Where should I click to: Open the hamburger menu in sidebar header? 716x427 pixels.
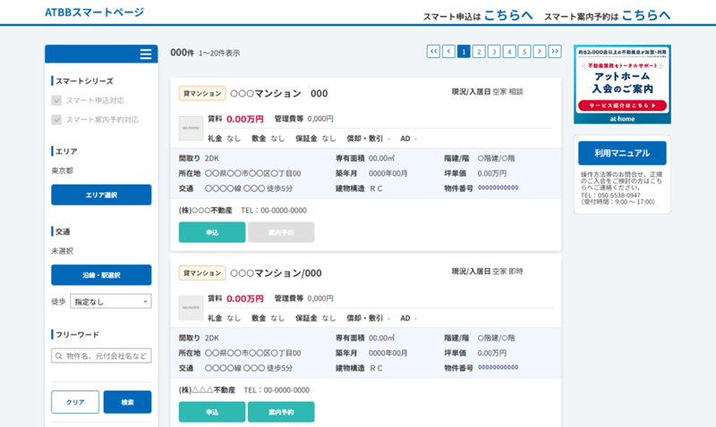tap(145, 54)
